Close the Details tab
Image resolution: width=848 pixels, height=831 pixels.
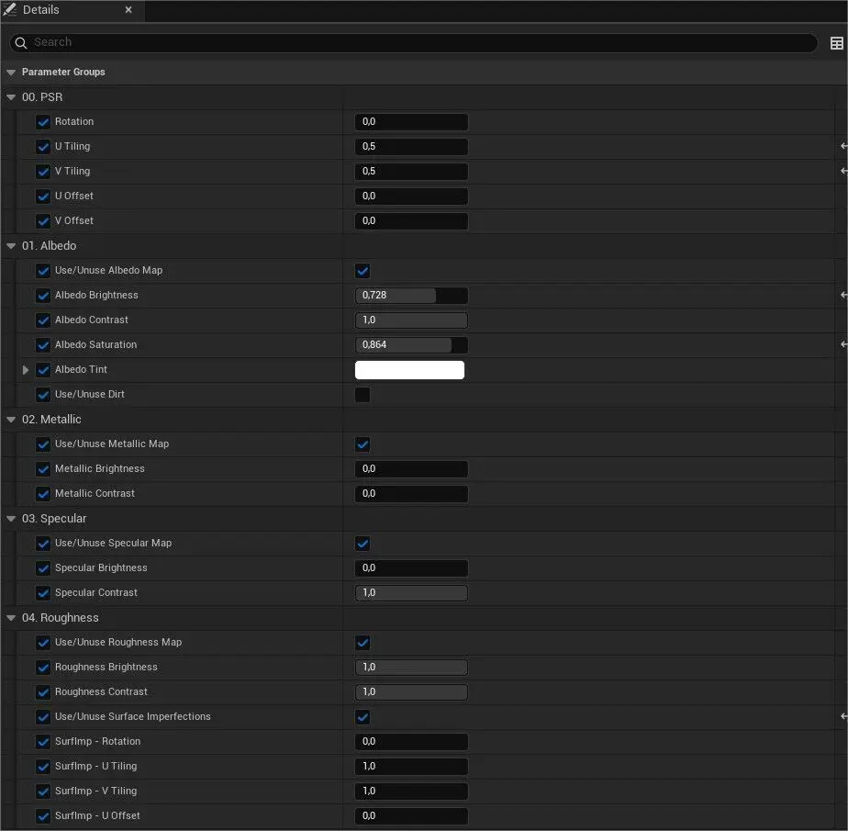click(128, 10)
